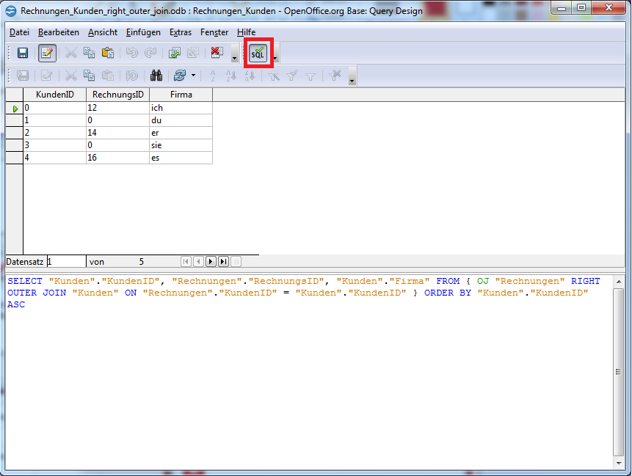Redo the action in top toolbar
This screenshot has width=632, height=476.
click(150, 53)
